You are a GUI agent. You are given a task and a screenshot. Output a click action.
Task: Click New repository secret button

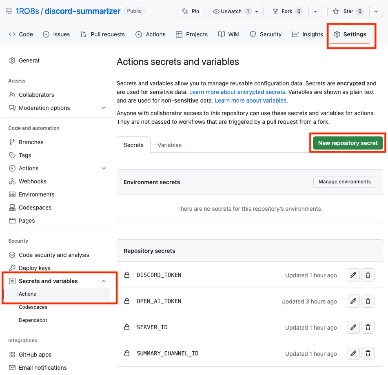pos(348,143)
